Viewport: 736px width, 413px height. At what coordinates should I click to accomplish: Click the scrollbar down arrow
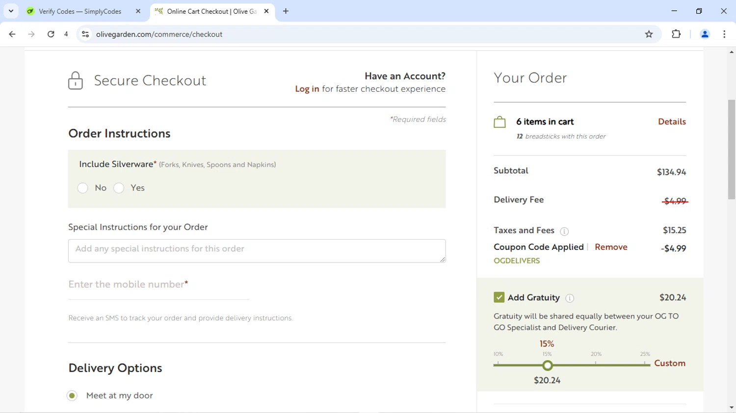point(732,408)
